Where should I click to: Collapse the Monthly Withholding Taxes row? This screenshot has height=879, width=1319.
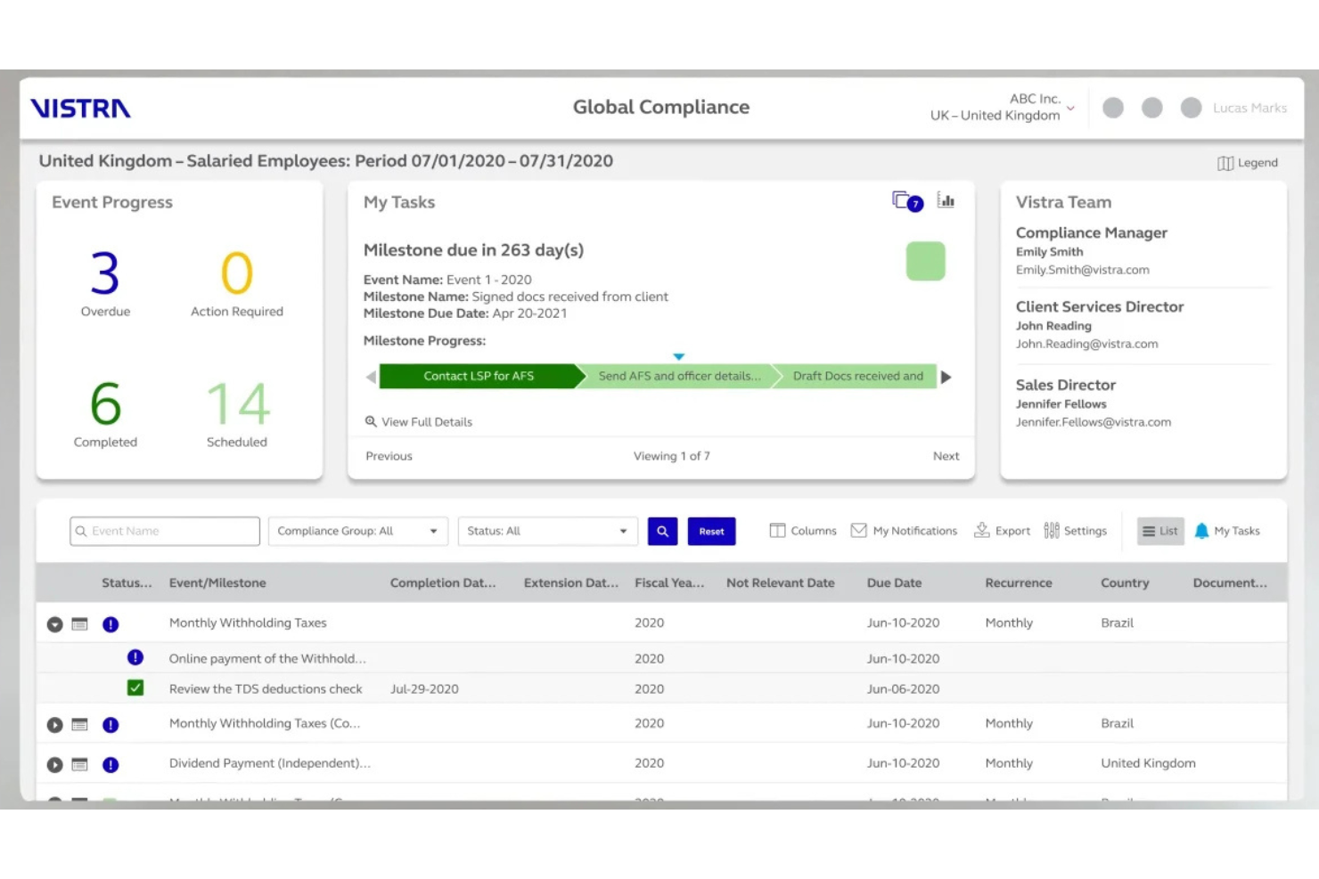[x=54, y=624]
